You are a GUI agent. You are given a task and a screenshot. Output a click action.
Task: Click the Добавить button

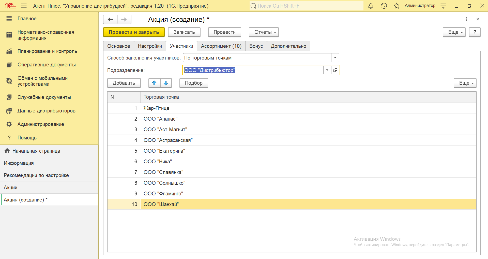point(124,83)
